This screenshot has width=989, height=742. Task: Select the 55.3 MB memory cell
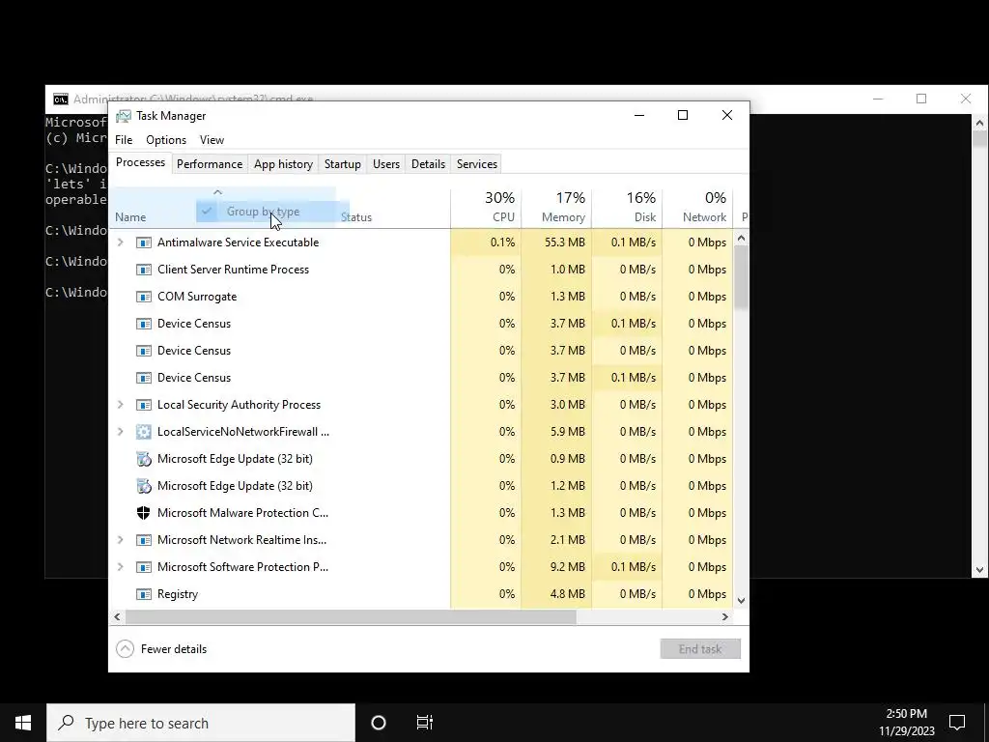tap(557, 243)
